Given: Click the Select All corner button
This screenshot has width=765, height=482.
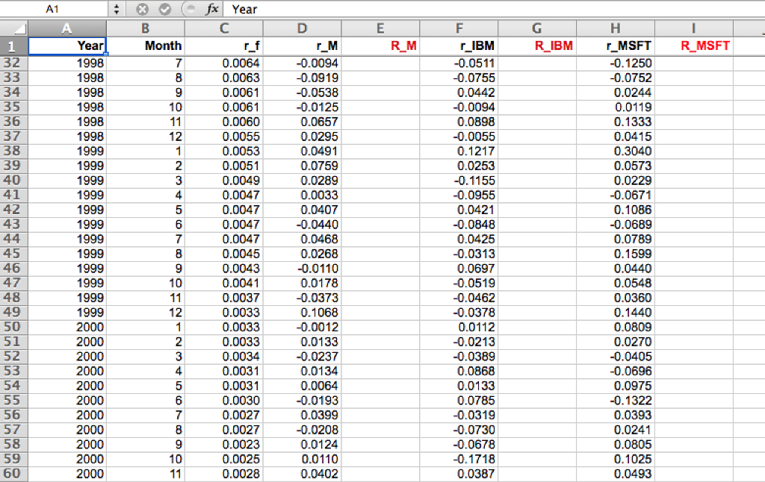Looking at the screenshot, I should (15, 28).
